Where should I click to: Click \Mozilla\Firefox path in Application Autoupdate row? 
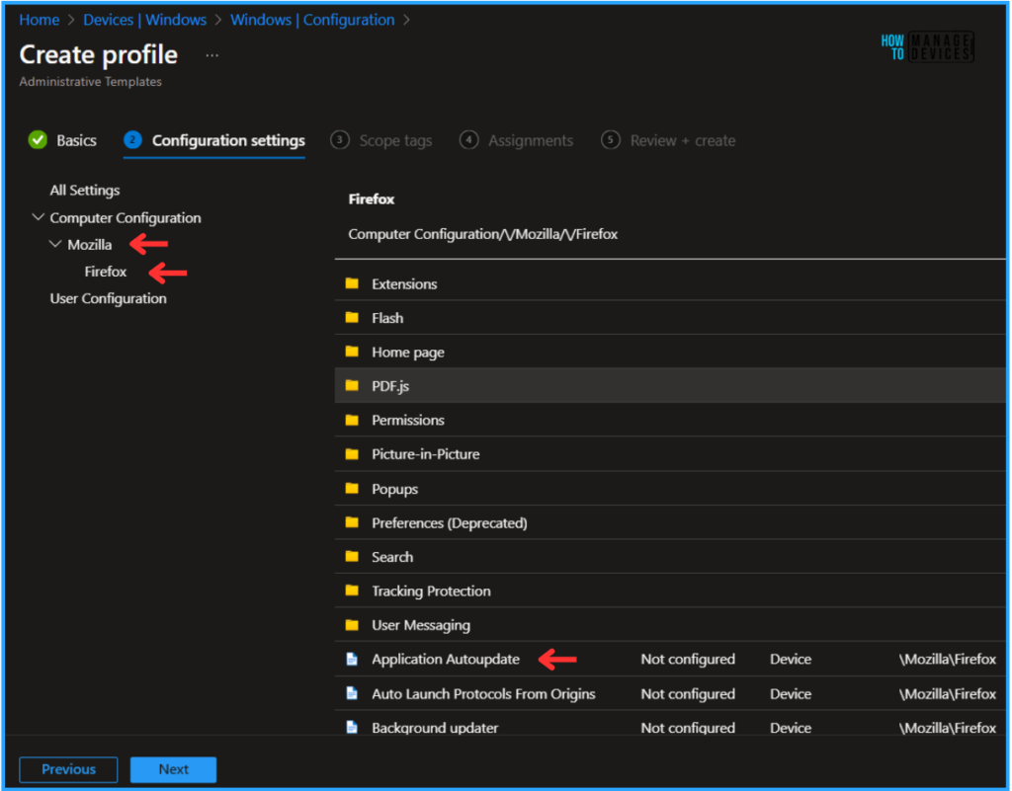[x=948, y=660]
